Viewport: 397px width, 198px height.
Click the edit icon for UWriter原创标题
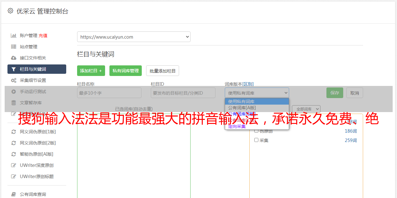tap(14, 177)
